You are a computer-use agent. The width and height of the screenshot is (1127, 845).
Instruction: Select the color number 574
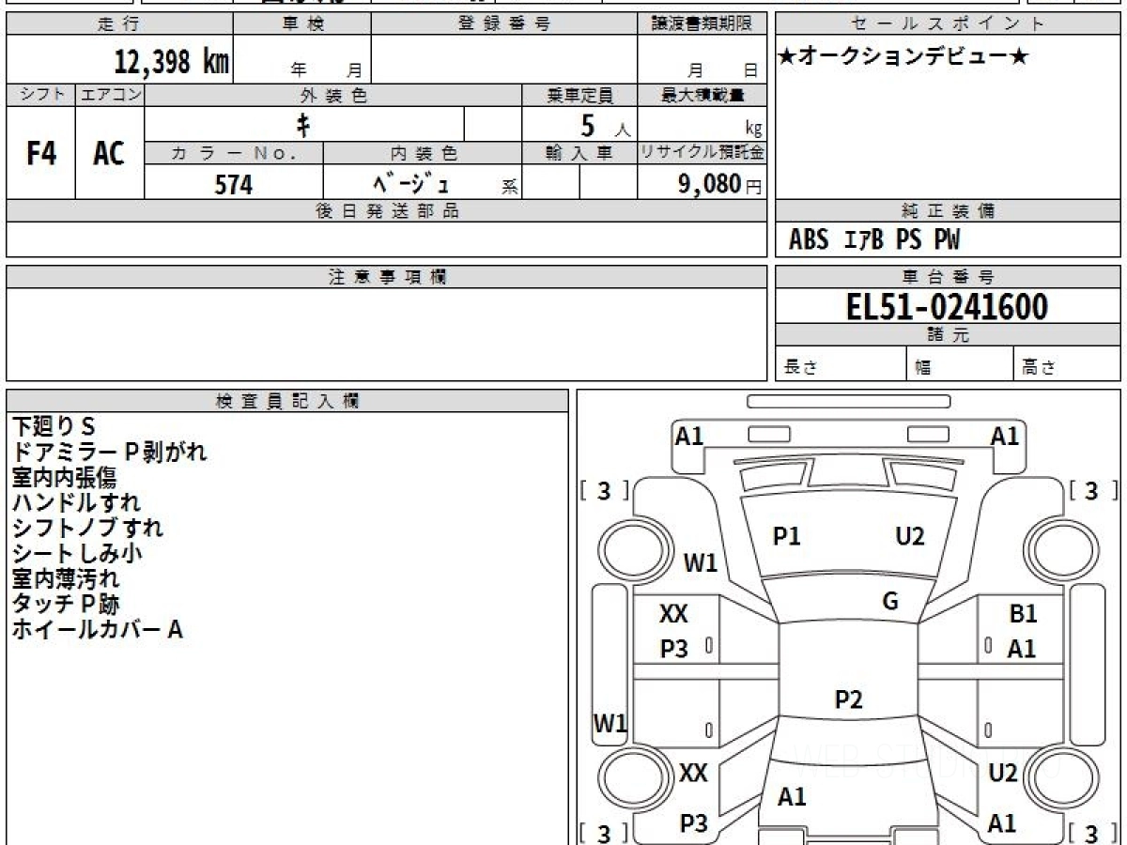(x=234, y=184)
